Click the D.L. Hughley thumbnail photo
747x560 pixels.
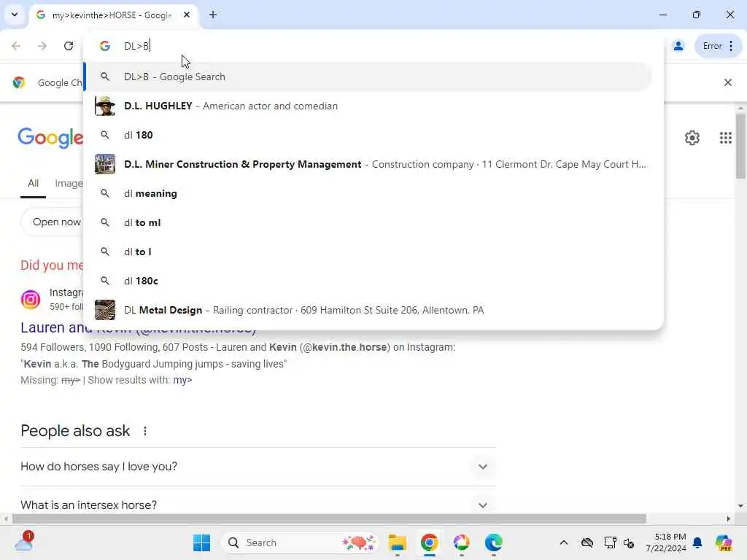click(105, 106)
